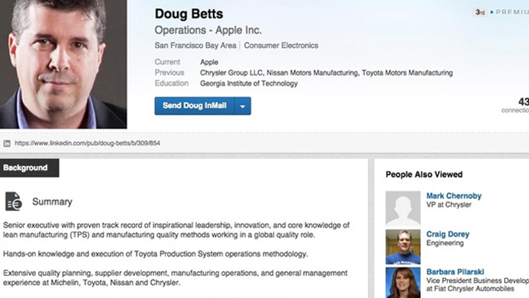Click Apple under Current position
This screenshot has height=298, width=529.
[209, 62]
